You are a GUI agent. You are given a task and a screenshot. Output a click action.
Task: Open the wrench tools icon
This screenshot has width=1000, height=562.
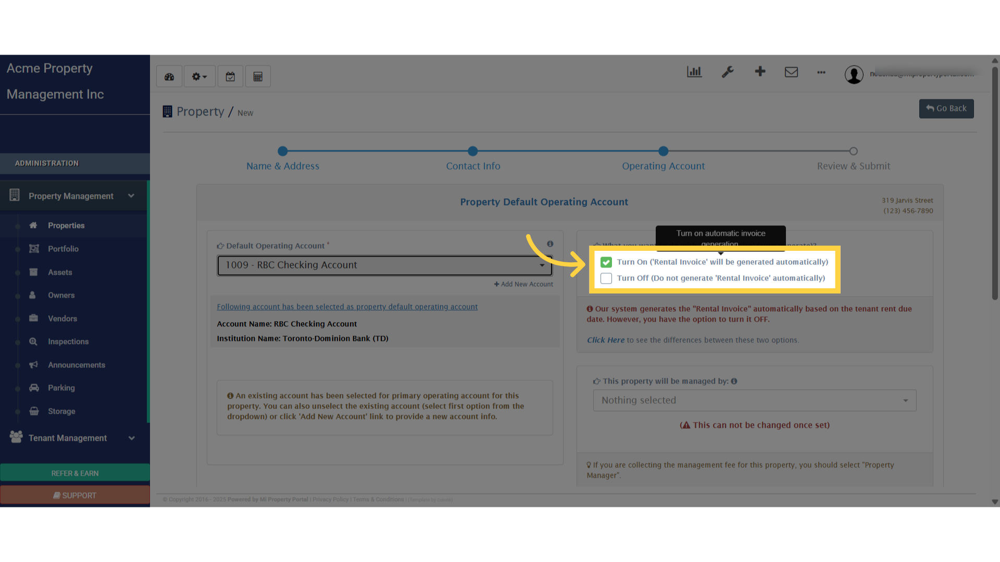click(728, 72)
